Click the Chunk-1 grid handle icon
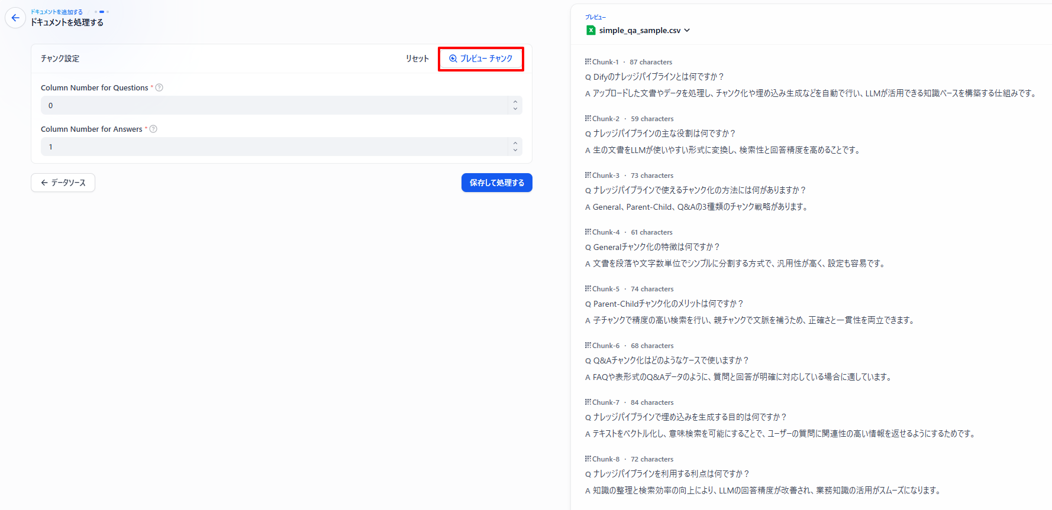Screen dimensions: 1052x510 [x=588, y=61]
